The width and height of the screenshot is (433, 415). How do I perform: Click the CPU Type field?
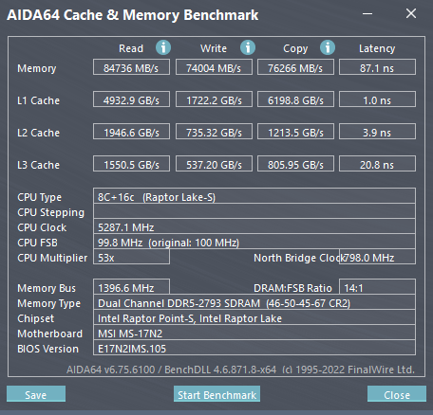pyautogui.click(x=254, y=196)
